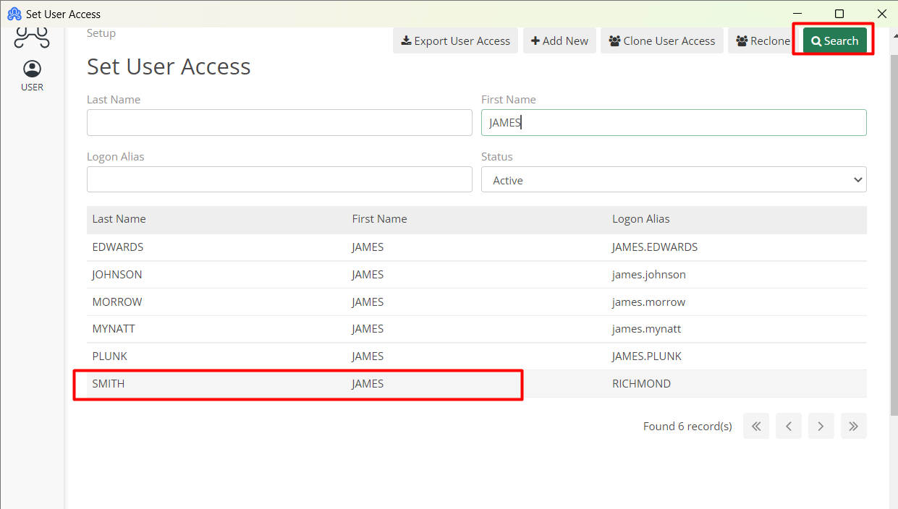The image size is (898, 509).
Task: Click the app logo in the title bar
Action: (x=13, y=13)
